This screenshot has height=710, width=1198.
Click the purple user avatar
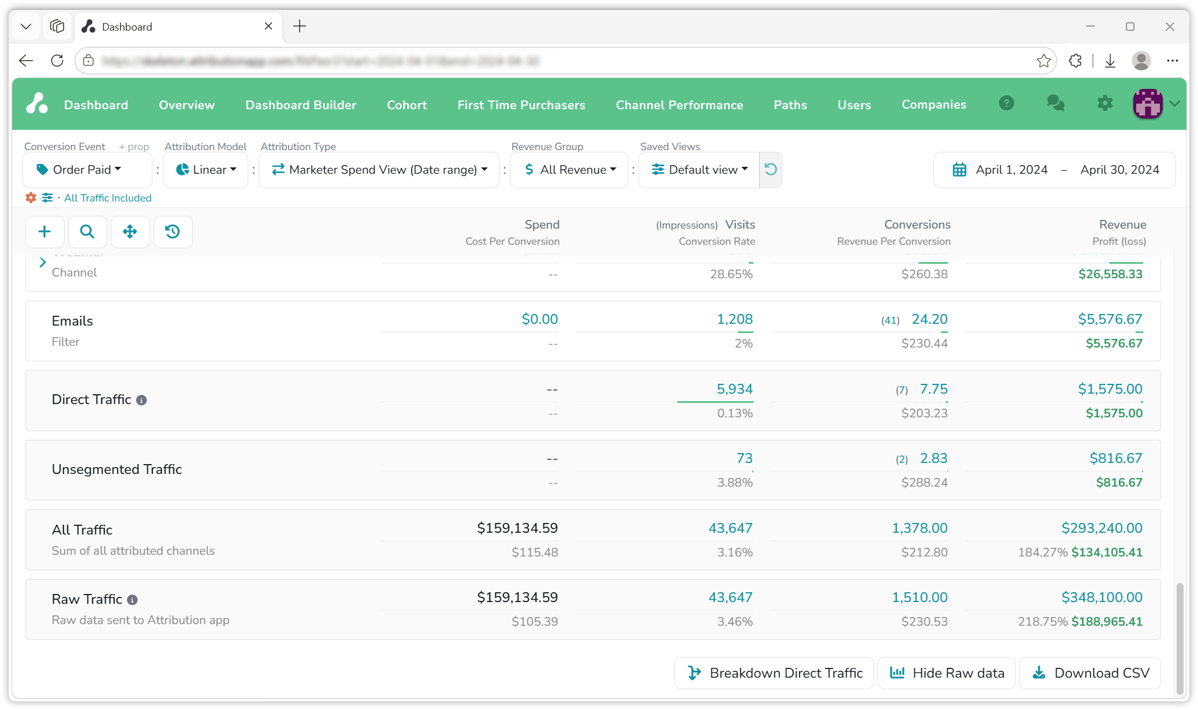pos(1148,104)
